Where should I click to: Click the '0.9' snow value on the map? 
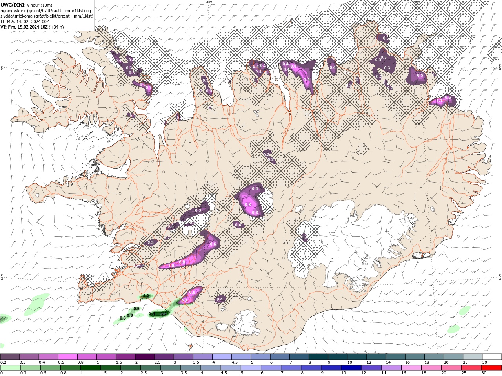248,204
